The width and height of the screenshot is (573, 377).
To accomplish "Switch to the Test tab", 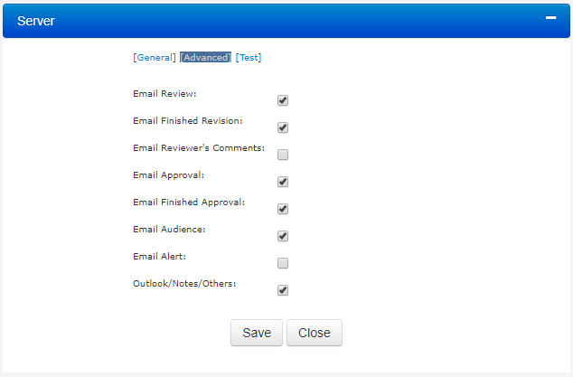I will [249, 58].
